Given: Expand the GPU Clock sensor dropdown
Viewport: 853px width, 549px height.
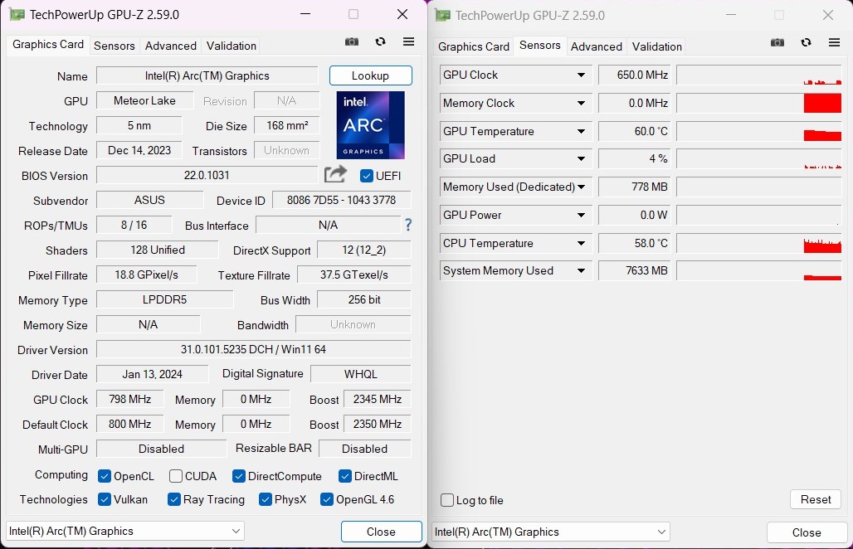Looking at the screenshot, I should (581, 75).
